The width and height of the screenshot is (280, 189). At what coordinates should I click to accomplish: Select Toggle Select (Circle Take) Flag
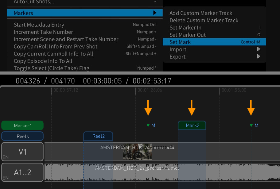[x=52, y=68]
